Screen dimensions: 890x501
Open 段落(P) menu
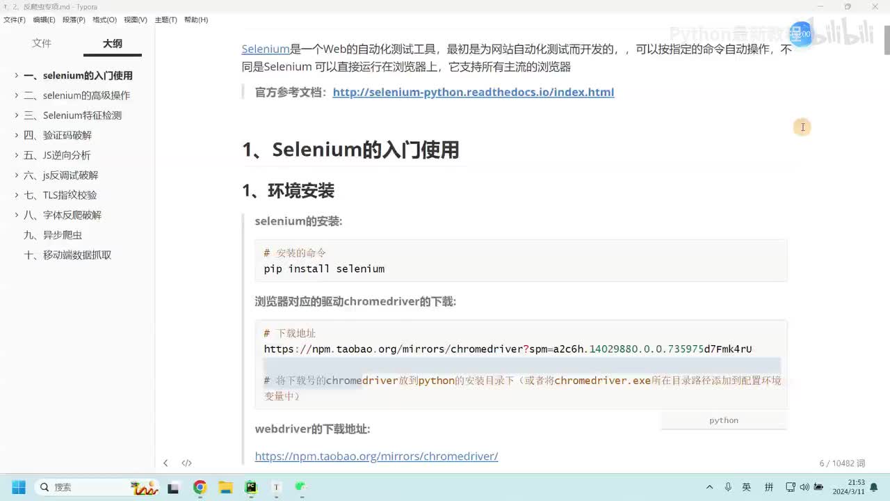pyautogui.click(x=74, y=19)
